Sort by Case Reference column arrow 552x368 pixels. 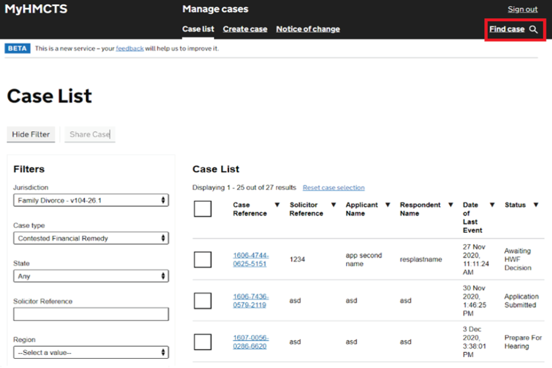point(277,205)
